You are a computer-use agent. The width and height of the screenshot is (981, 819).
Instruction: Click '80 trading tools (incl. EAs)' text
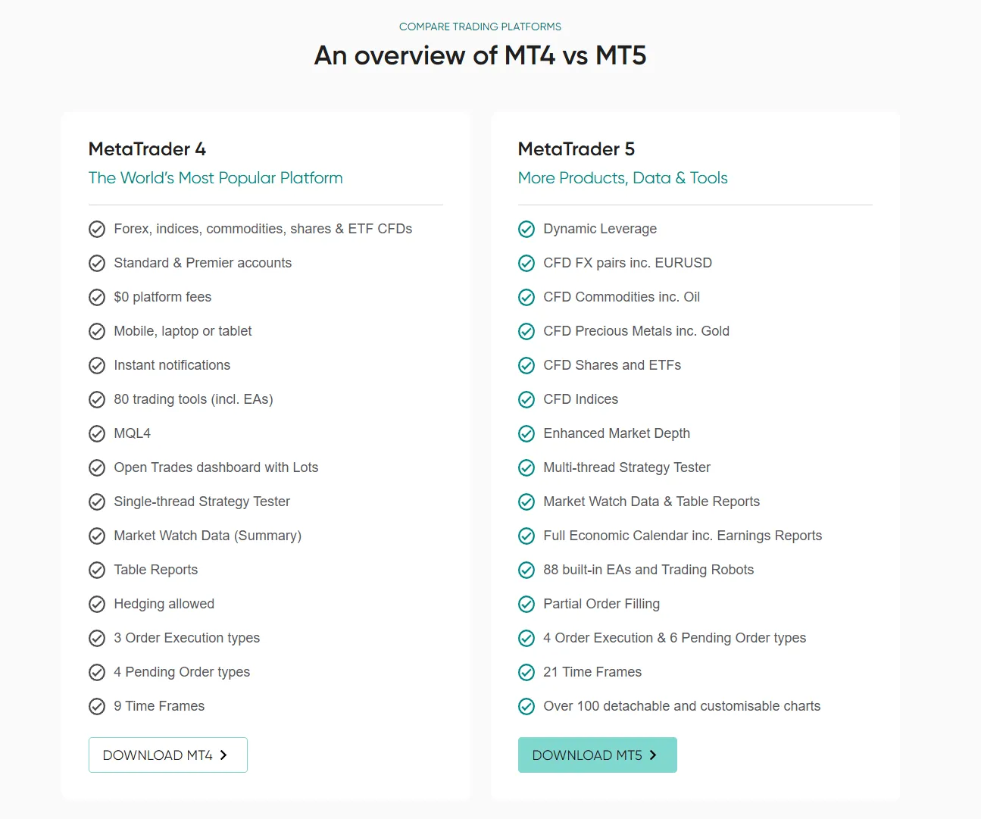[193, 399]
